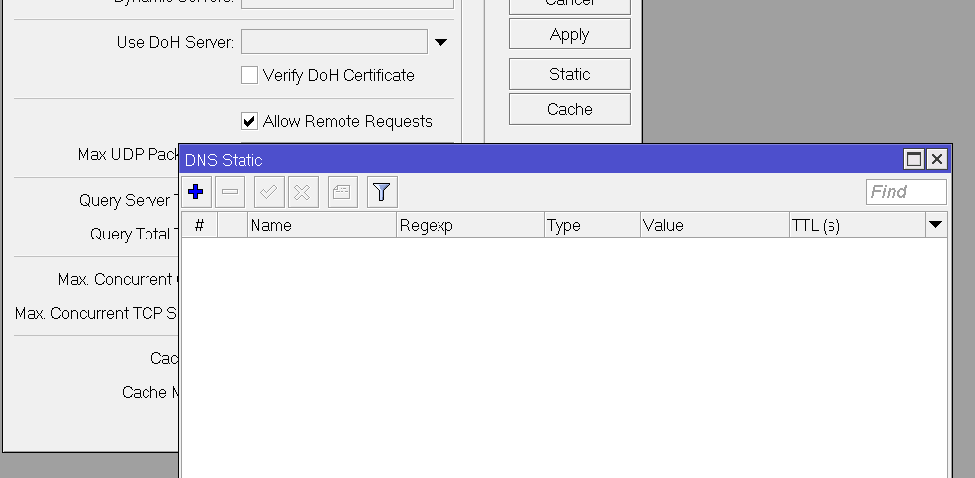Enable Verify DoH Certificate checkbox
Viewport: 975px width, 478px height.
pos(249,75)
